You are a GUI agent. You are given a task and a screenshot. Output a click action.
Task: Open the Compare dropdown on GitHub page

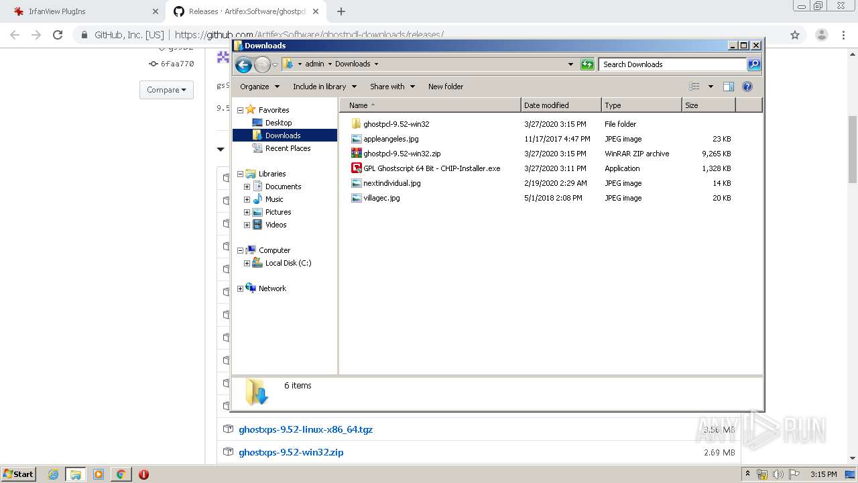click(x=166, y=90)
